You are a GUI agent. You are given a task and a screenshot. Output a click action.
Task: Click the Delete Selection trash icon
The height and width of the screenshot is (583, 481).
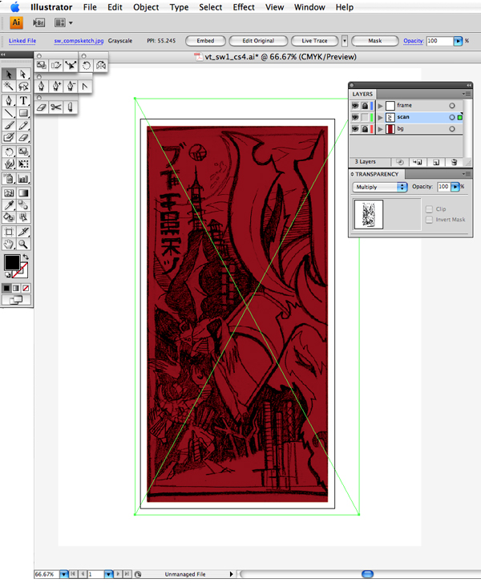pyautogui.click(x=455, y=162)
